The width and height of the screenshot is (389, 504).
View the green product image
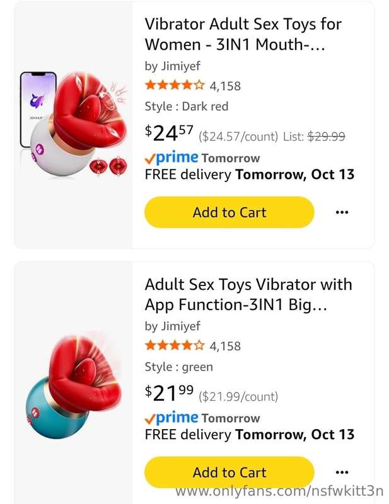pyautogui.click(x=74, y=385)
